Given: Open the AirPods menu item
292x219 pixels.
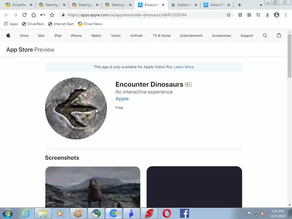Looking at the screenshot, I should (136, 36).
